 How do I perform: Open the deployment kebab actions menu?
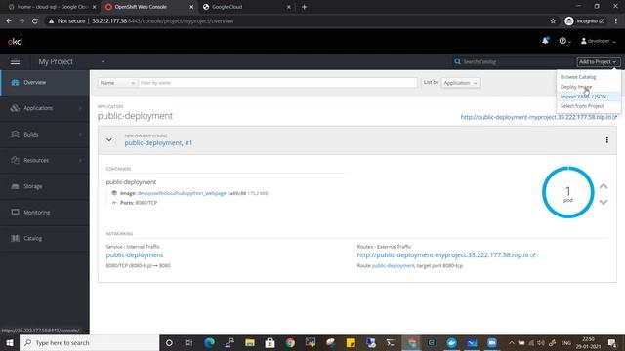tap(606, 140)
